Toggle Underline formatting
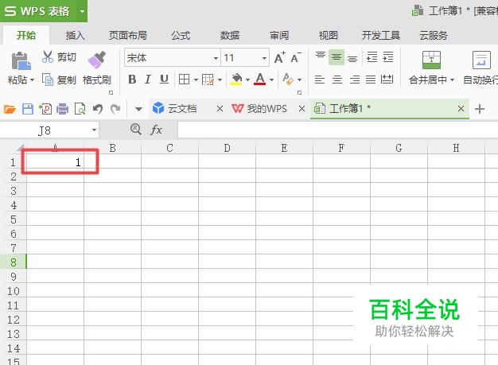This screenshot has width=498, height=365. (x=164, y=80)
